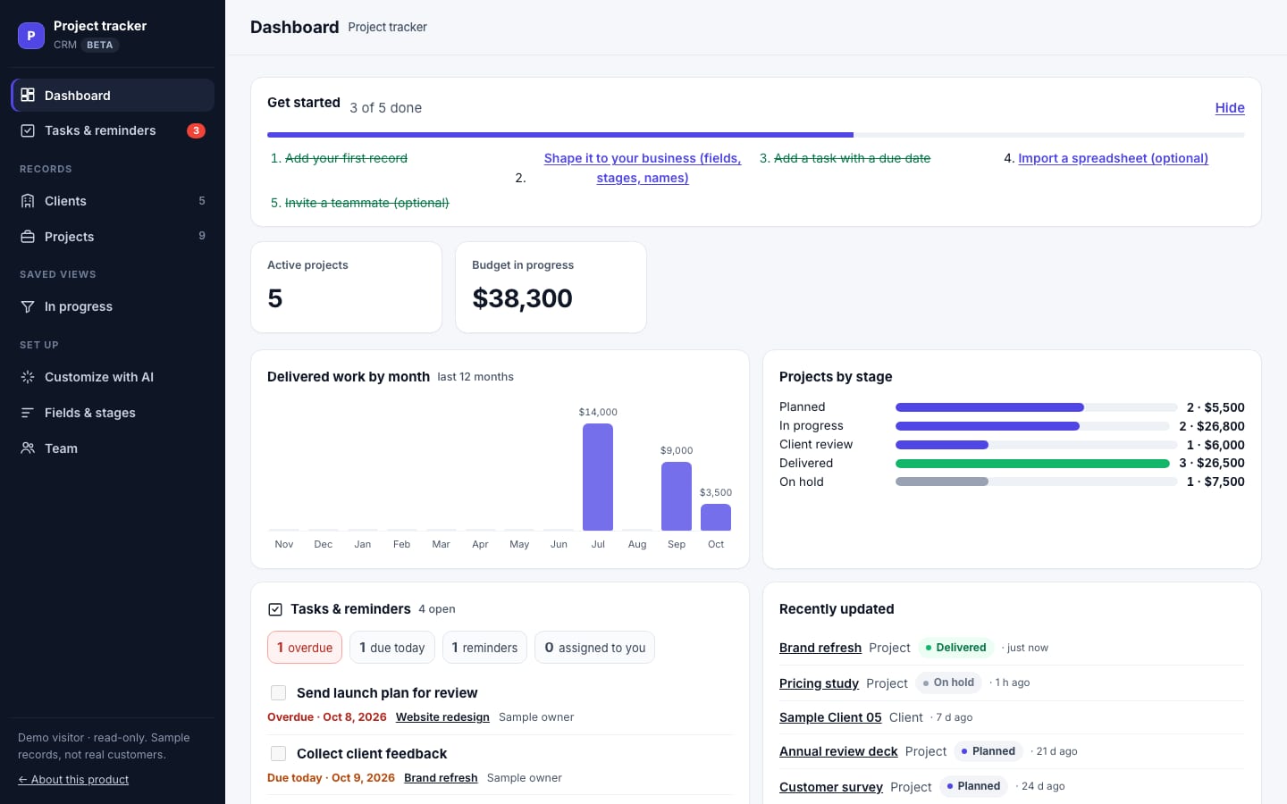The image size is (1287, 804).
Task: Open Shape it to your business link
Action: point(643,168)
